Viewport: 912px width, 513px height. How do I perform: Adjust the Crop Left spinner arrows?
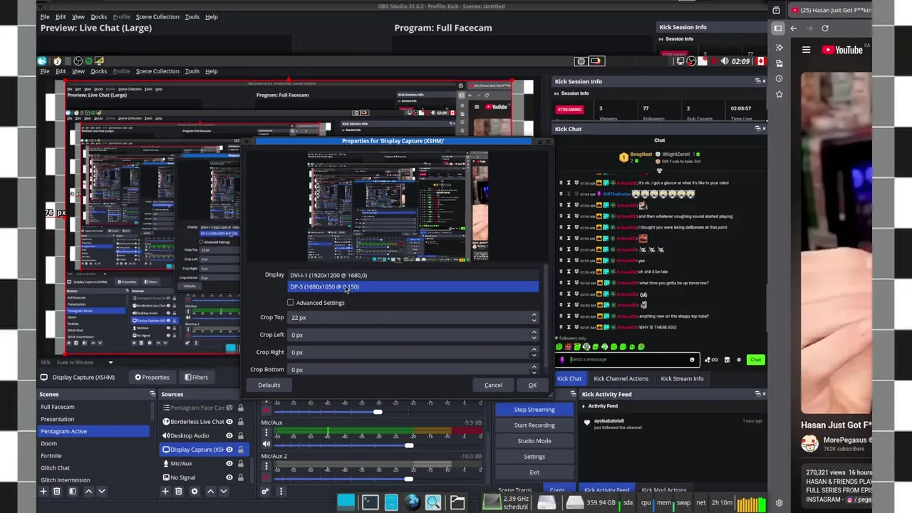[x=534, y=335]
